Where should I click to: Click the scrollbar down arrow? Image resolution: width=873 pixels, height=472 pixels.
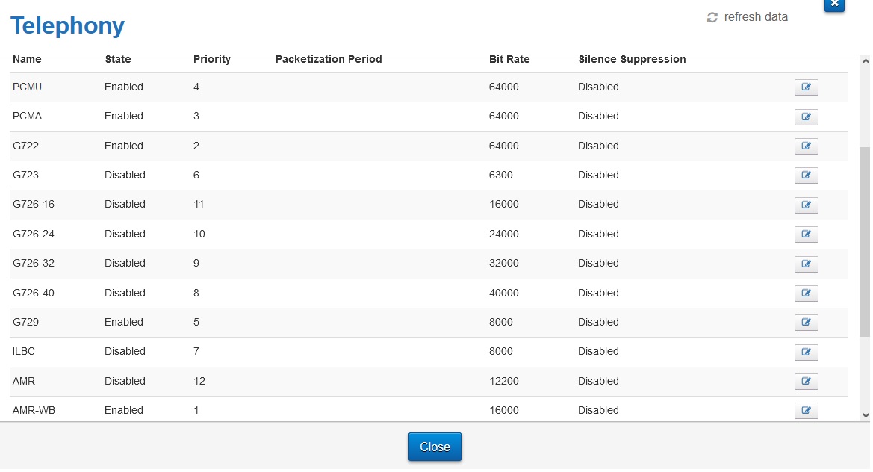866,415
